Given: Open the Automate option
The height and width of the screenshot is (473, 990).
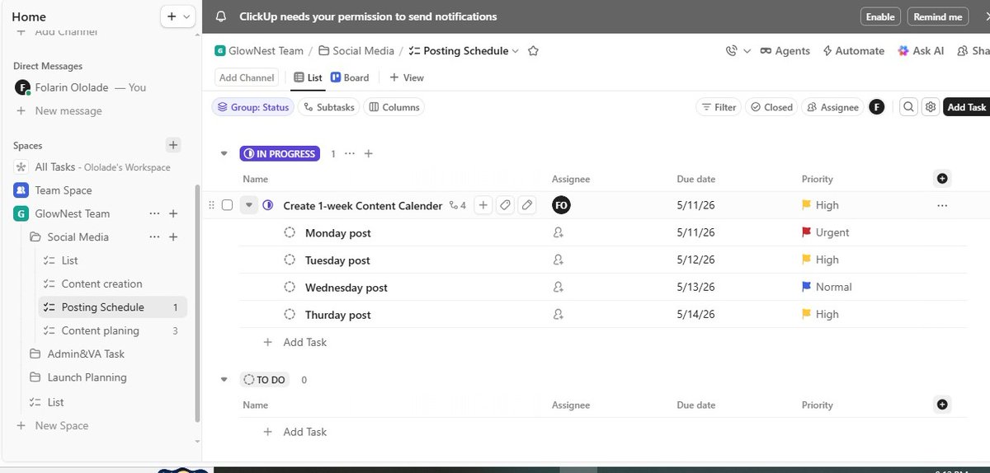Looking at the screenshot, I should pyautogui.click(x=853, y=51).
